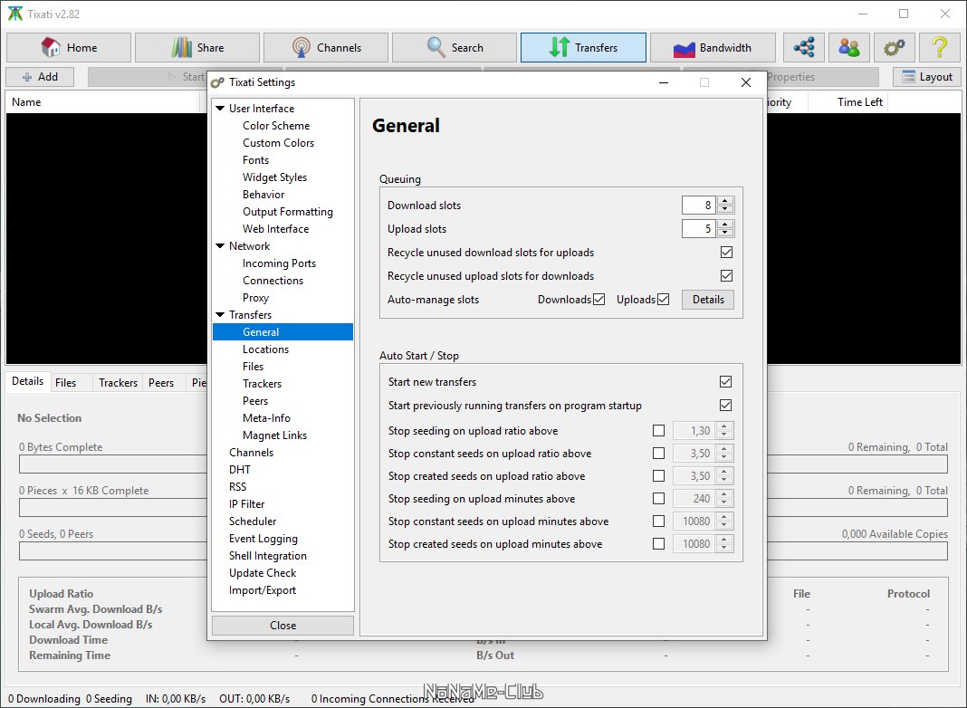967x708 pixels.
Task: Collapse the User Interface tree node
Action: click(x=220, y=108)
